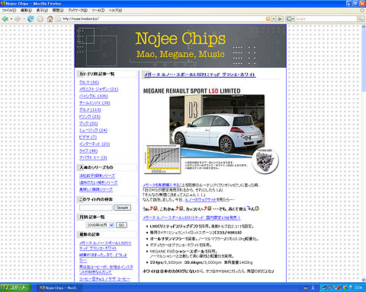Click the GO button beside month dropdown

[121, 225]
